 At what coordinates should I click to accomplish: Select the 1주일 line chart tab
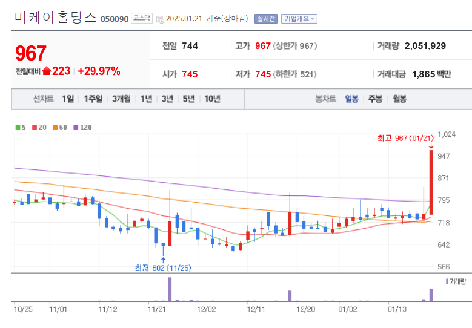click(93, 99)
